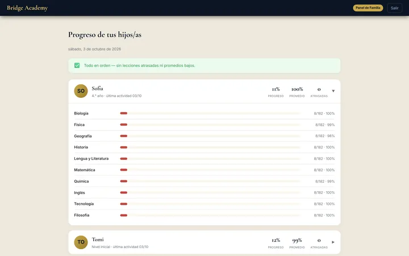409x256 pixels.
Task: Select the Tecnología subject label
Action: coord(84,204)
